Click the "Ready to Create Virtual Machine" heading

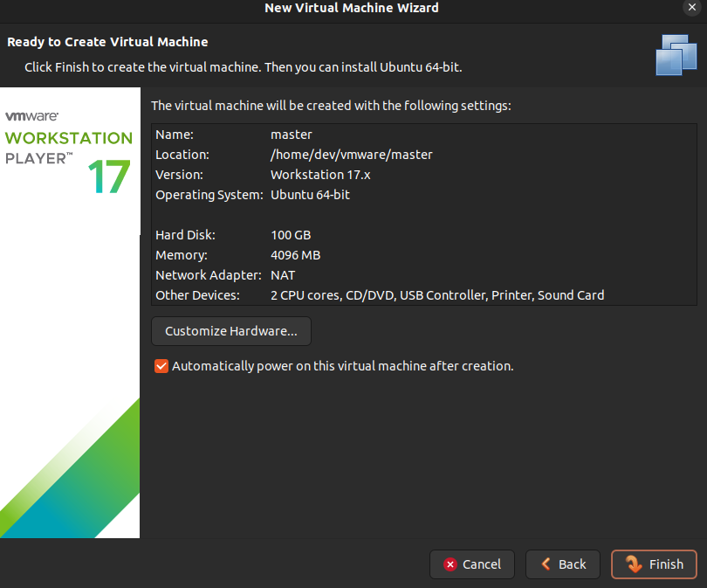107,42
